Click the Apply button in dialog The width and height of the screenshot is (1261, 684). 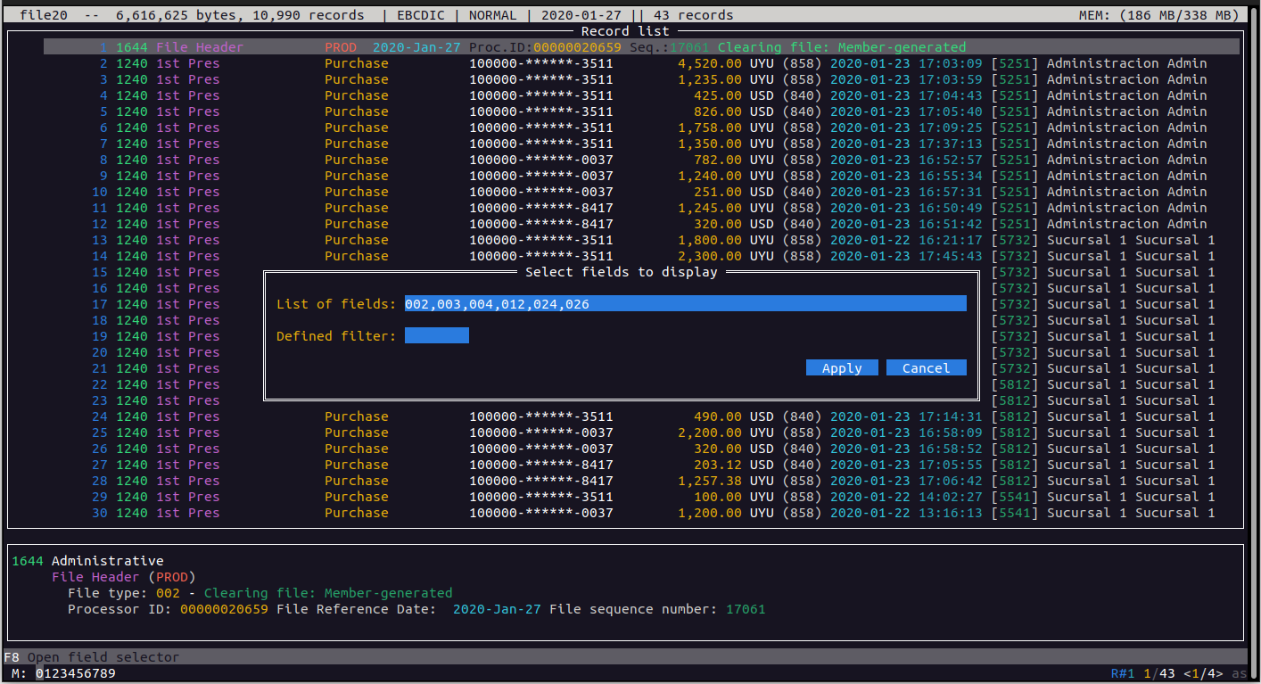tap(842, 368)
